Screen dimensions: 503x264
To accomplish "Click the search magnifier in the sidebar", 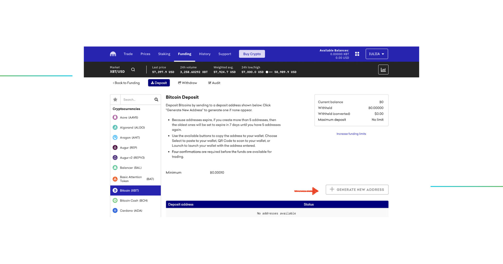I will pos(156,100).
